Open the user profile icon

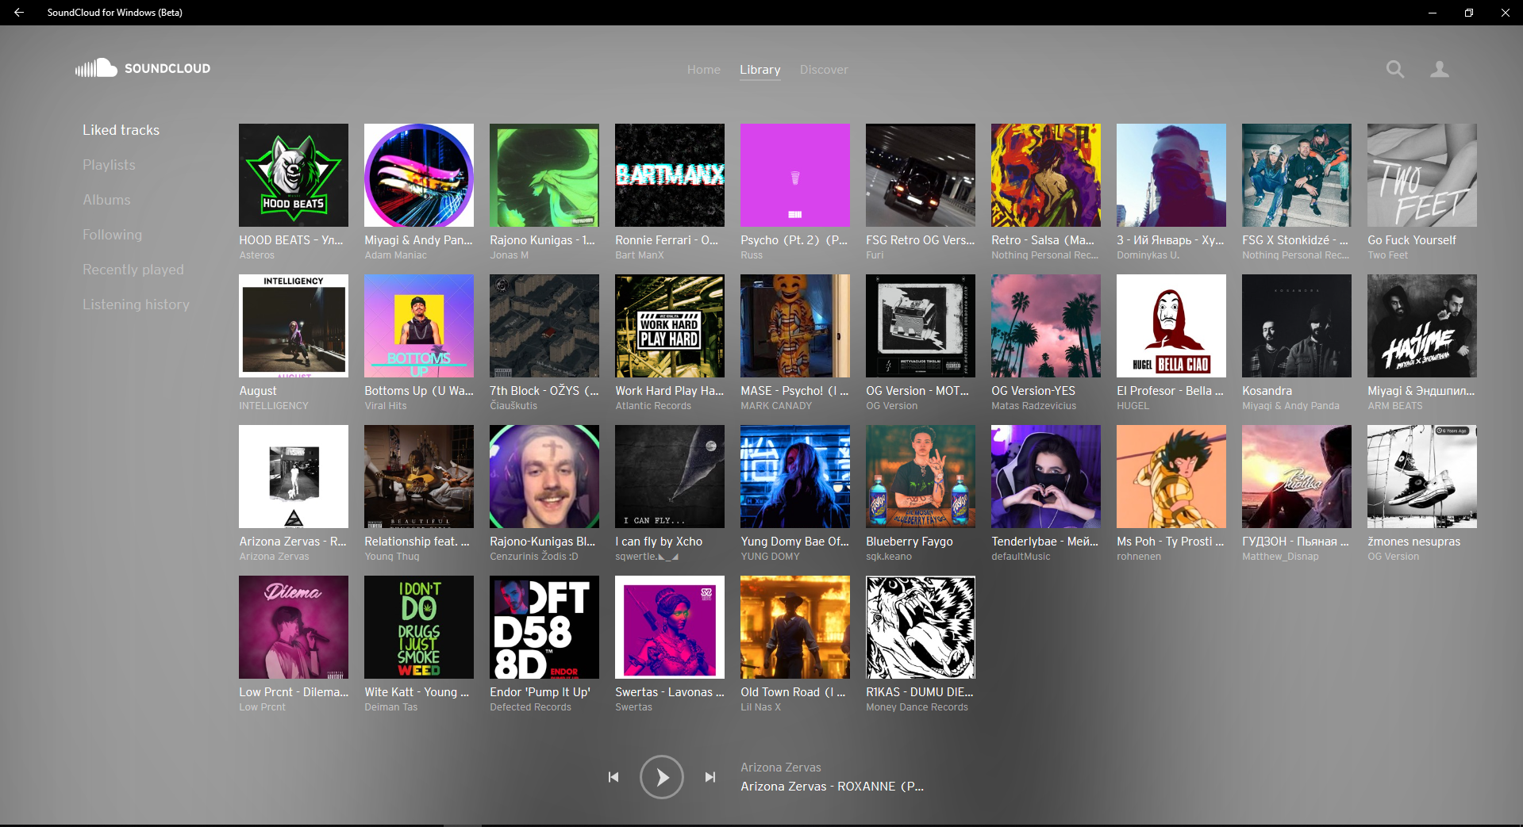(1439, 70)
